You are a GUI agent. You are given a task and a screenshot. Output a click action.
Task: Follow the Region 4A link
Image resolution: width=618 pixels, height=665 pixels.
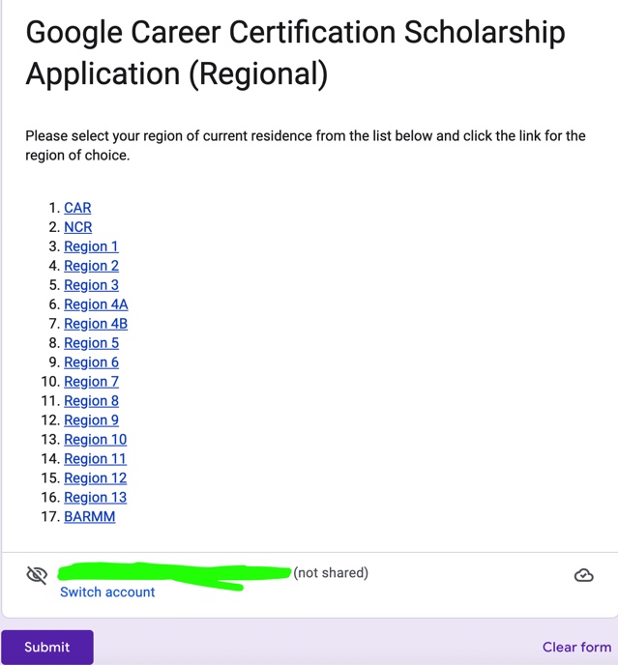click(96, 304)
